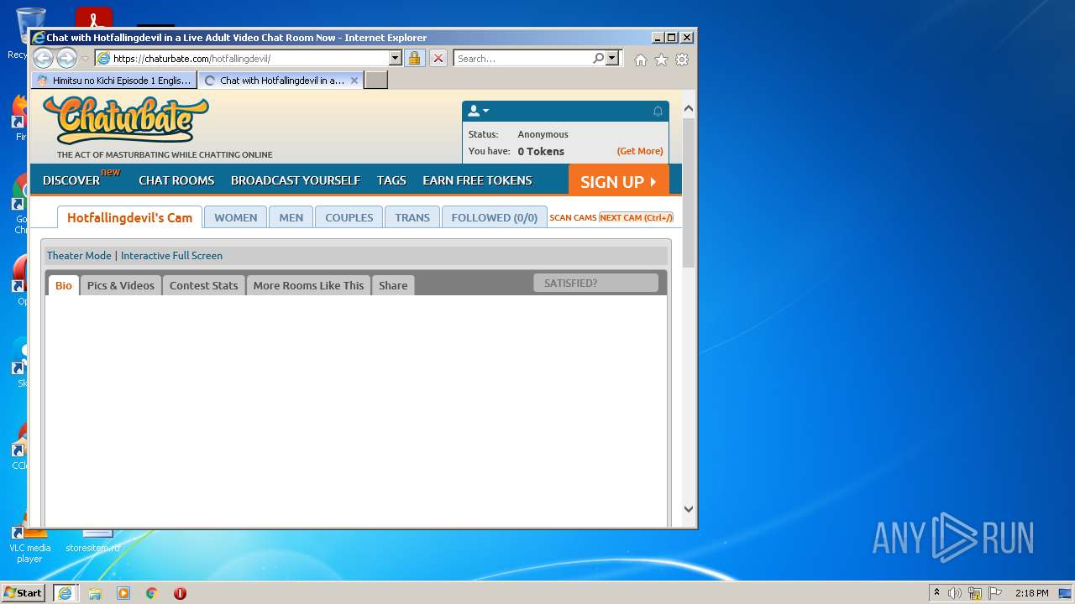Open BROADCAST YOURSELF in navigation bar
This screenshot has width=1075, height=604.
tap(296, 180)
